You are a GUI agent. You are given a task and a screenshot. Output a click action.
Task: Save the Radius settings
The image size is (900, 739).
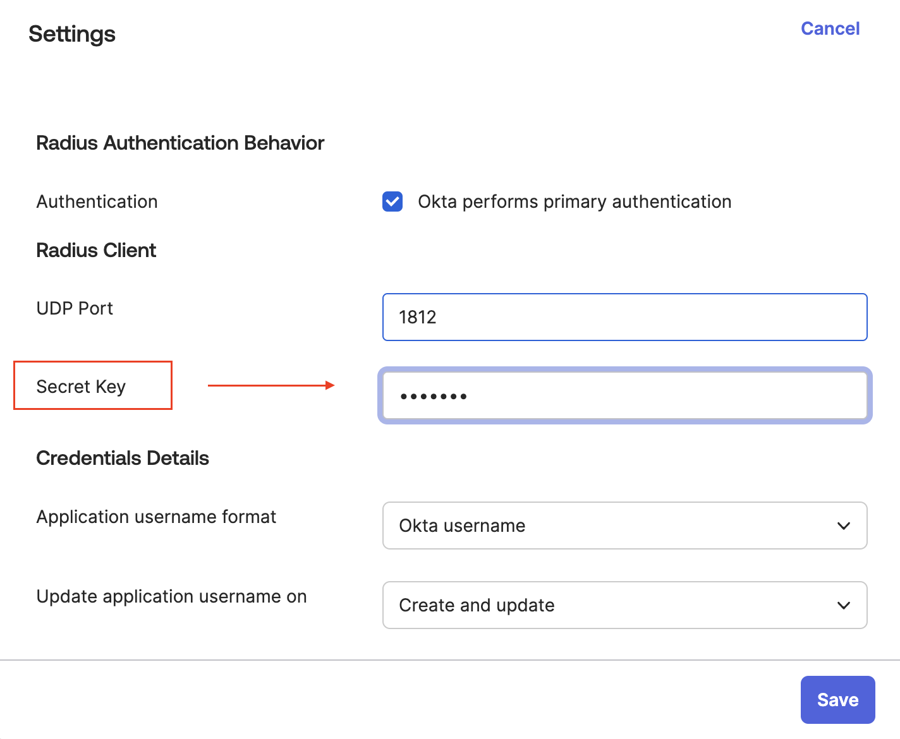(x=837, y=700)
